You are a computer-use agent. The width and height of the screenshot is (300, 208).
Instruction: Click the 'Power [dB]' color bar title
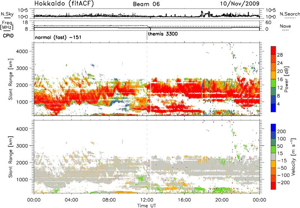click(286, 79)
